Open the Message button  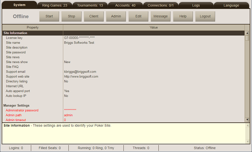(161, 16)
